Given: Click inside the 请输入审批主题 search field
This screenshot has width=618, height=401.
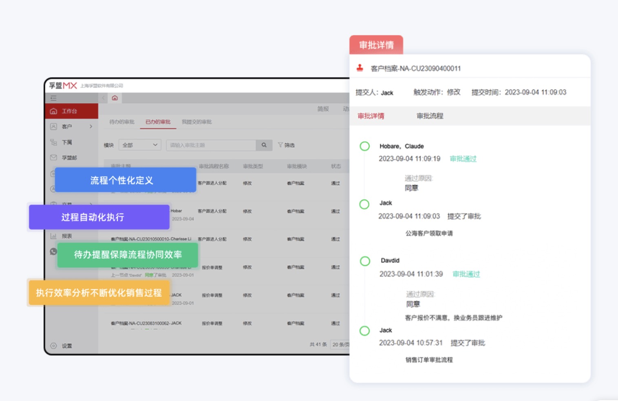Looking at the screenshot, I should coord(212,145).
